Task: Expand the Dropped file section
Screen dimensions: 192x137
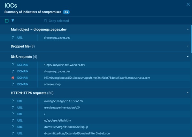Action: pyautogui.click(x=188, y=46)
